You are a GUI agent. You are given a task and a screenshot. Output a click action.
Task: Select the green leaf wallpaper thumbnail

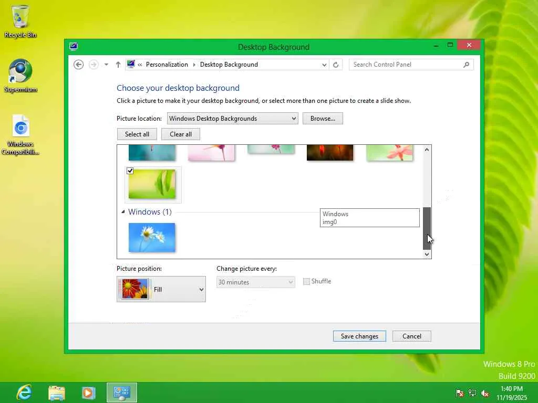point(152,184)
